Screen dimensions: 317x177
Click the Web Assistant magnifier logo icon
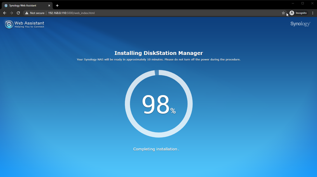click(x=9, y=24)
